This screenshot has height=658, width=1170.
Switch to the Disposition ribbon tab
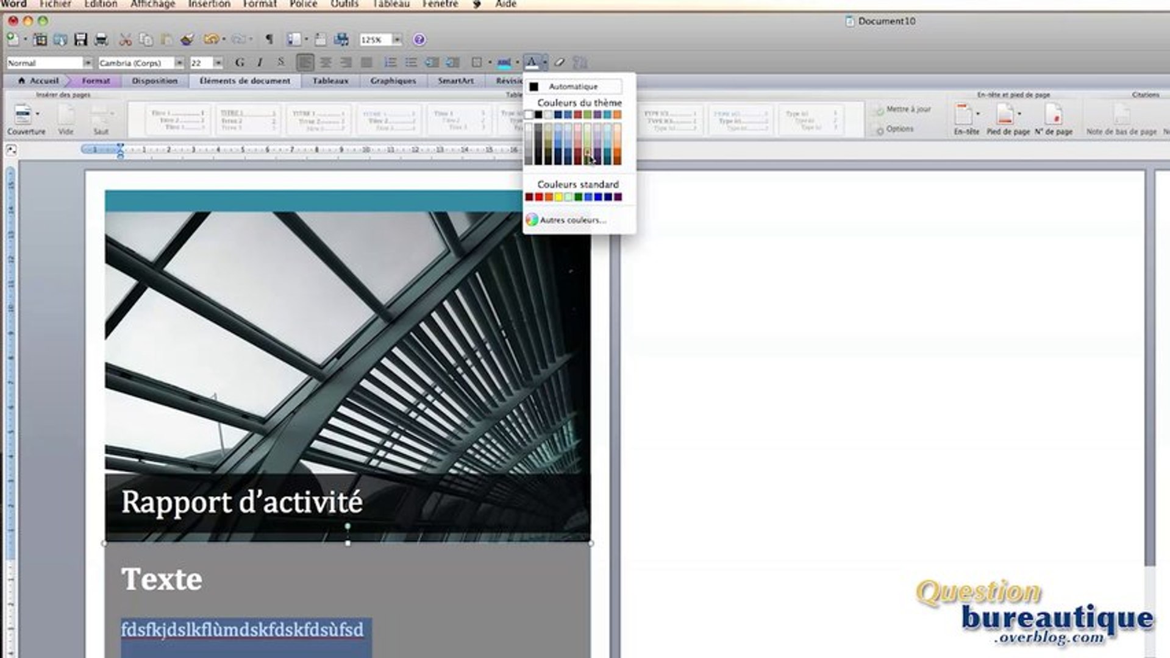pos(155,80)
